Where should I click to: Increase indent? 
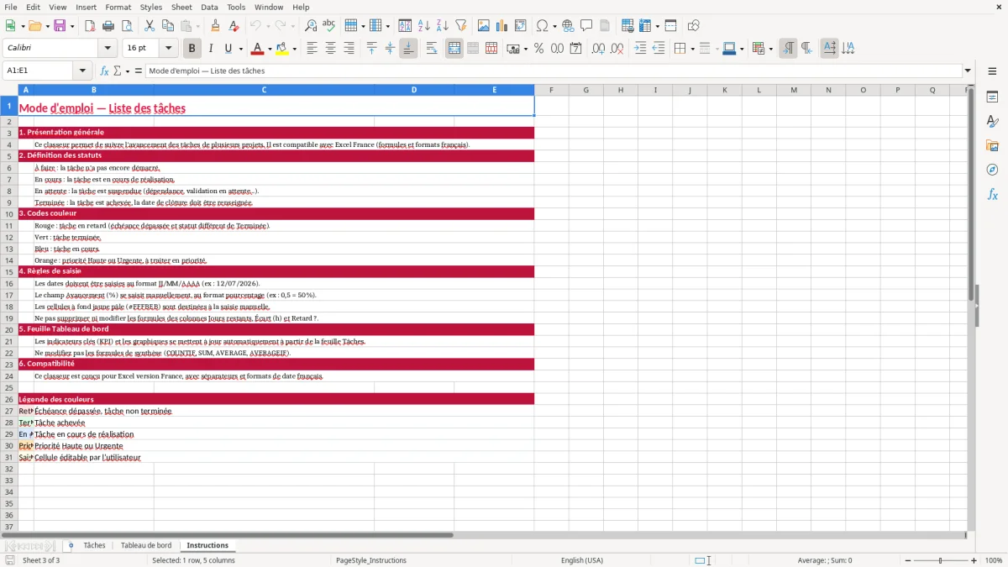pos(640,49)
